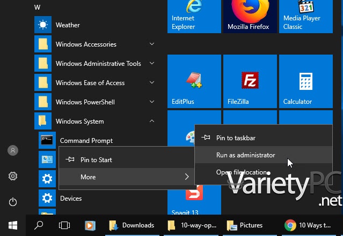
Task: Click the taskbar Search magnifier icon
Action: coord(39,225)
